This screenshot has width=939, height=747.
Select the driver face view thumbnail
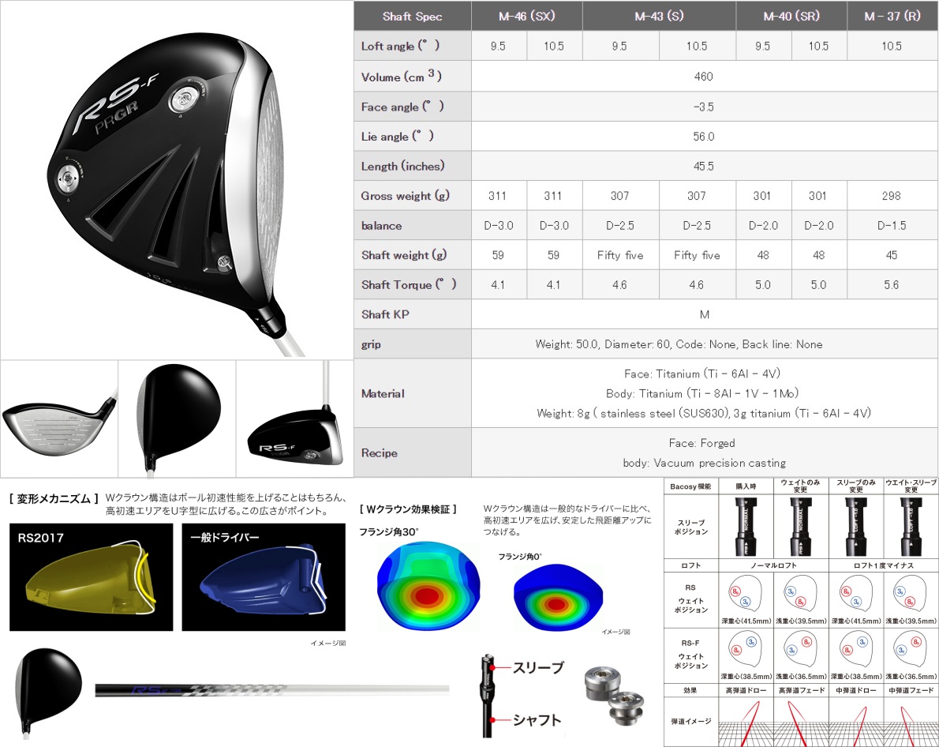coord(59,419)
